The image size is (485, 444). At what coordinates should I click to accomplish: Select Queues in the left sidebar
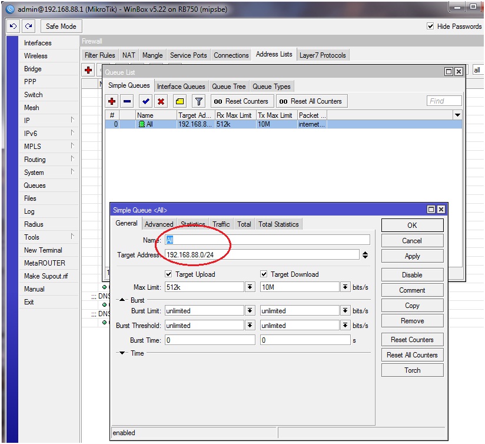[35, 185]
